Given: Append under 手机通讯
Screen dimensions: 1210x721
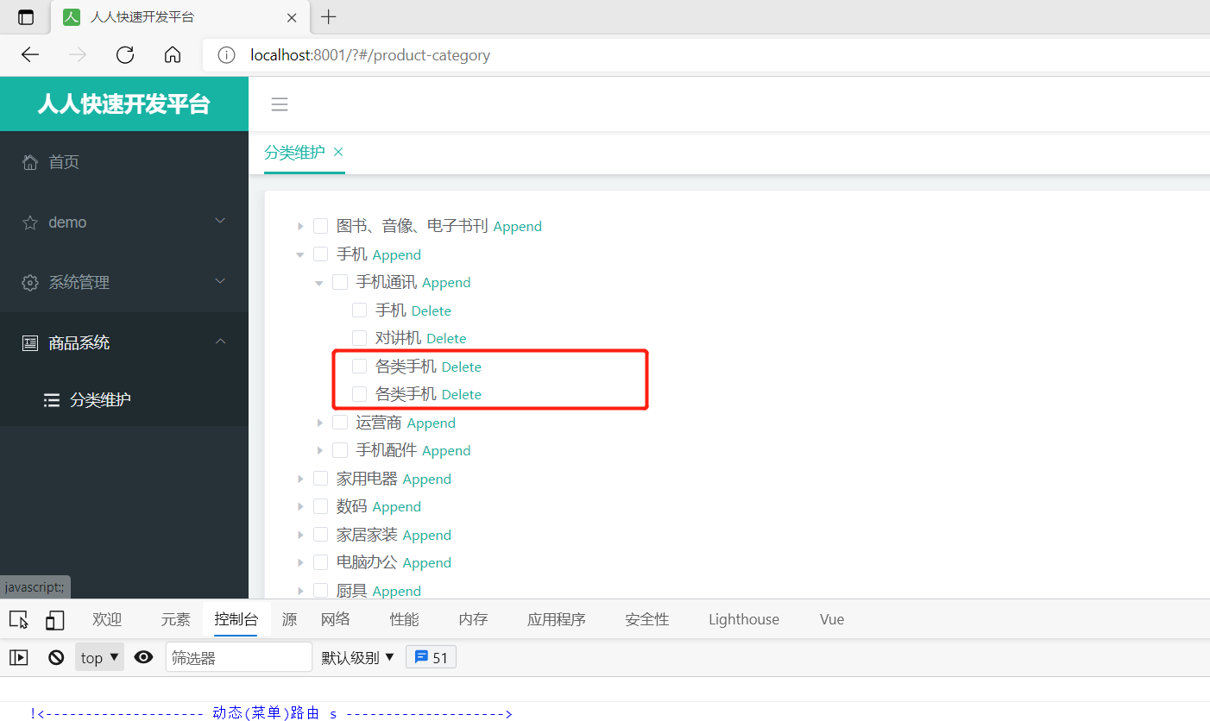Looking at the screenshot, I should tap(446, 282).
